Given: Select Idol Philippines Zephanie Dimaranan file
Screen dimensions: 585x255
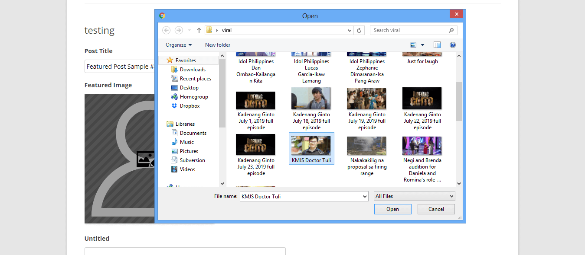Looking at the screenshot, I should coord(367,68).
